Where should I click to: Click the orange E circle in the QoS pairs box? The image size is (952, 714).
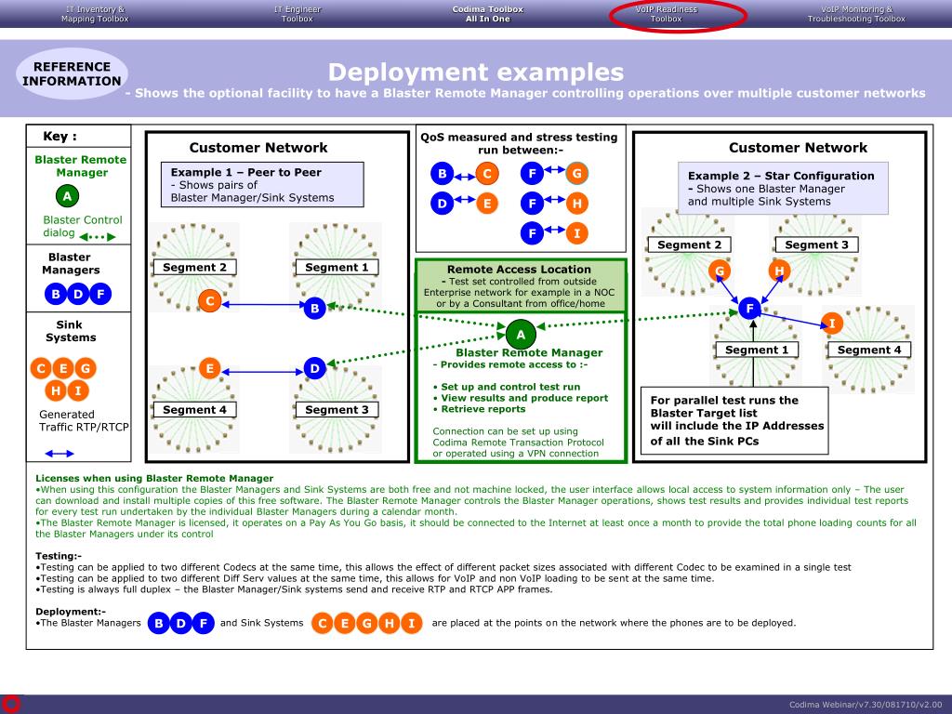[x=487, y=204]
